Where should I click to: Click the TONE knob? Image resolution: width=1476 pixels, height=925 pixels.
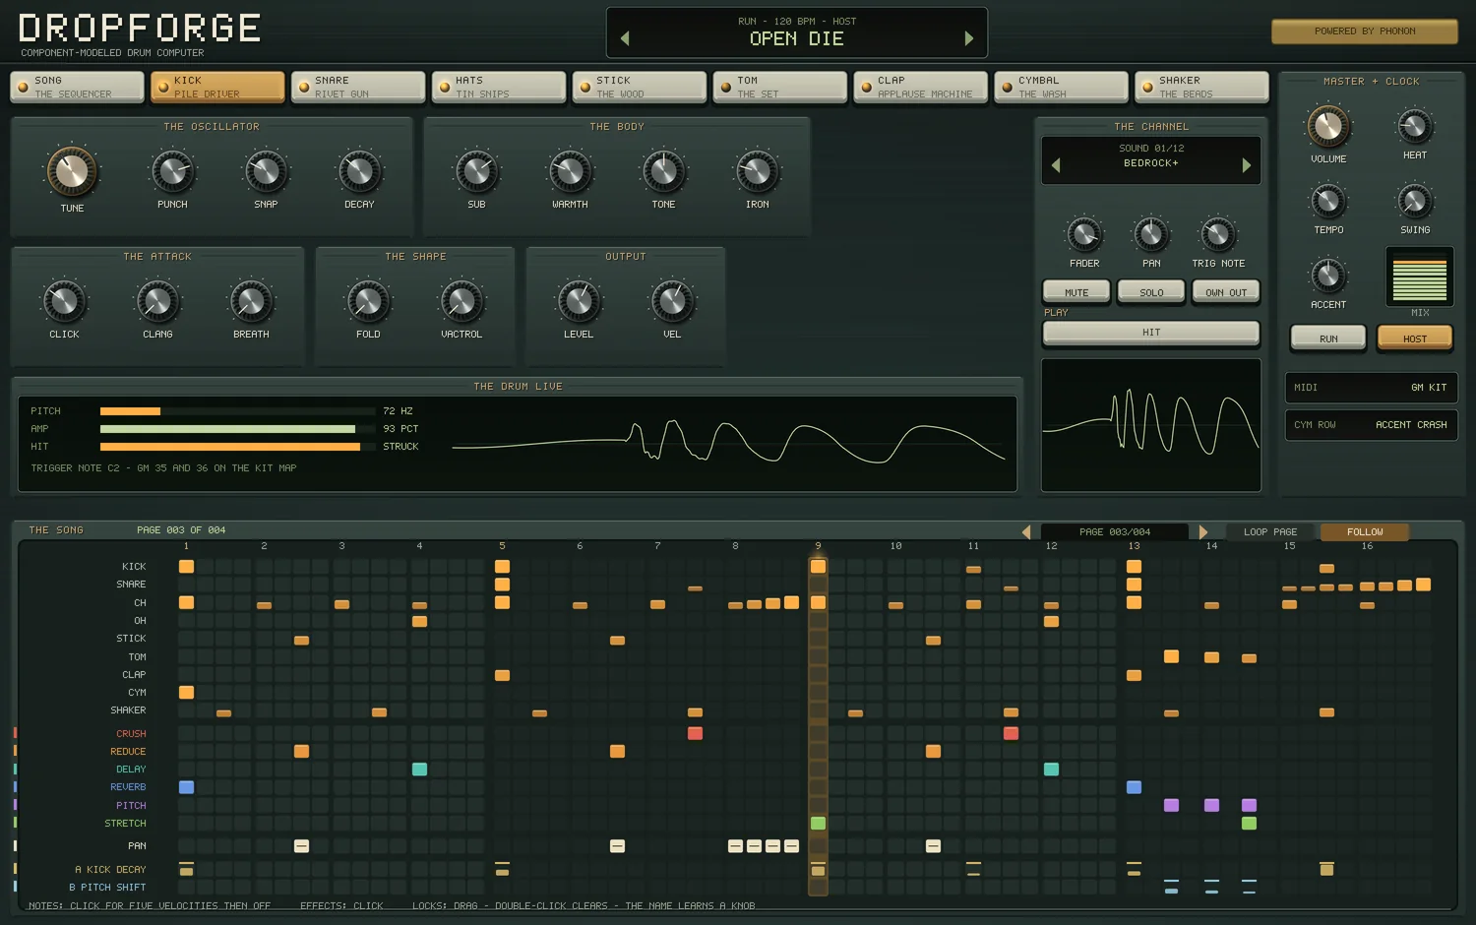tap(663, 171)
